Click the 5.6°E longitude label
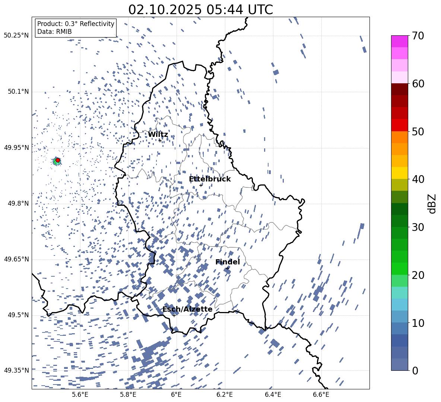The image size is (441, 402). pyautogui.click(x=80, y=395)
